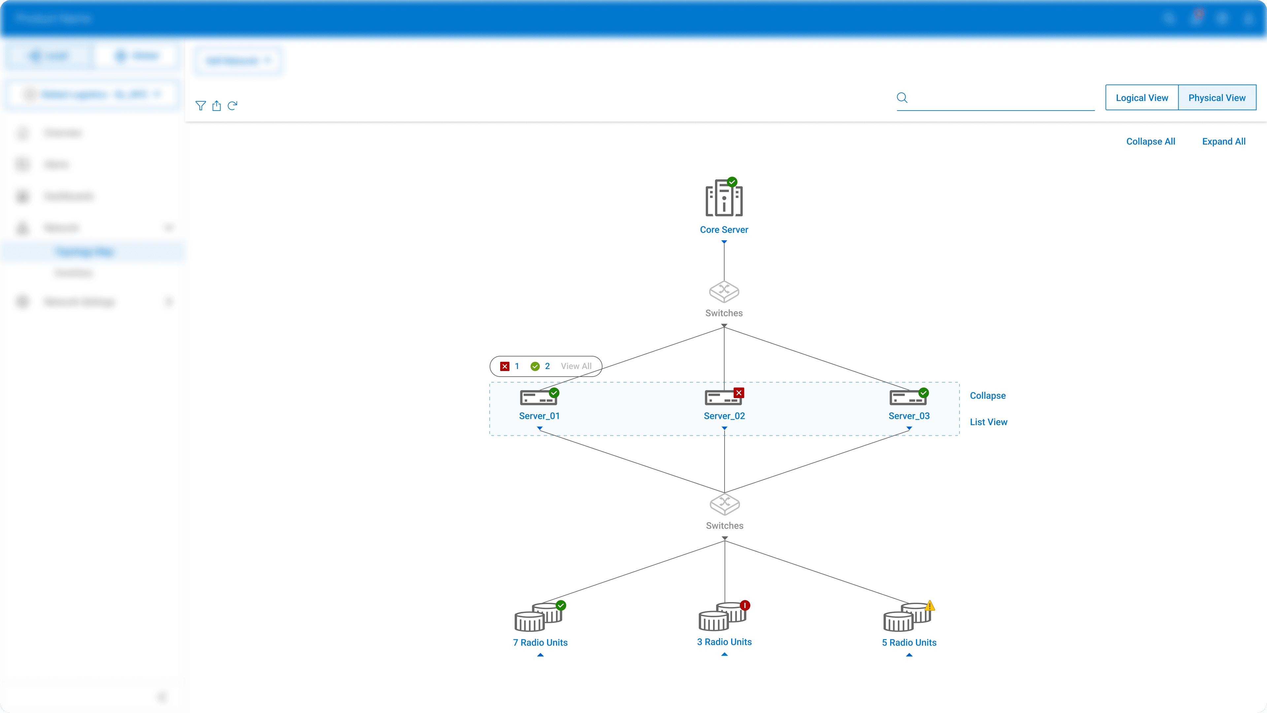Select the upper Switches node icon
The width and height of the screenshot is (1267, 713).
click(724, 292)
